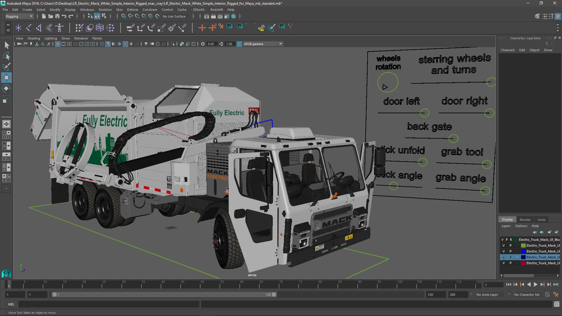
Task: Click the New Scene icon
Action: tap(44, 16)
